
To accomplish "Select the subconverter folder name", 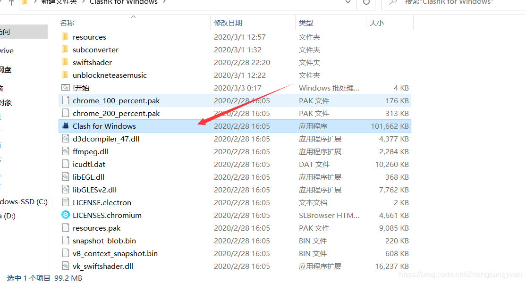I will [95, 50].
